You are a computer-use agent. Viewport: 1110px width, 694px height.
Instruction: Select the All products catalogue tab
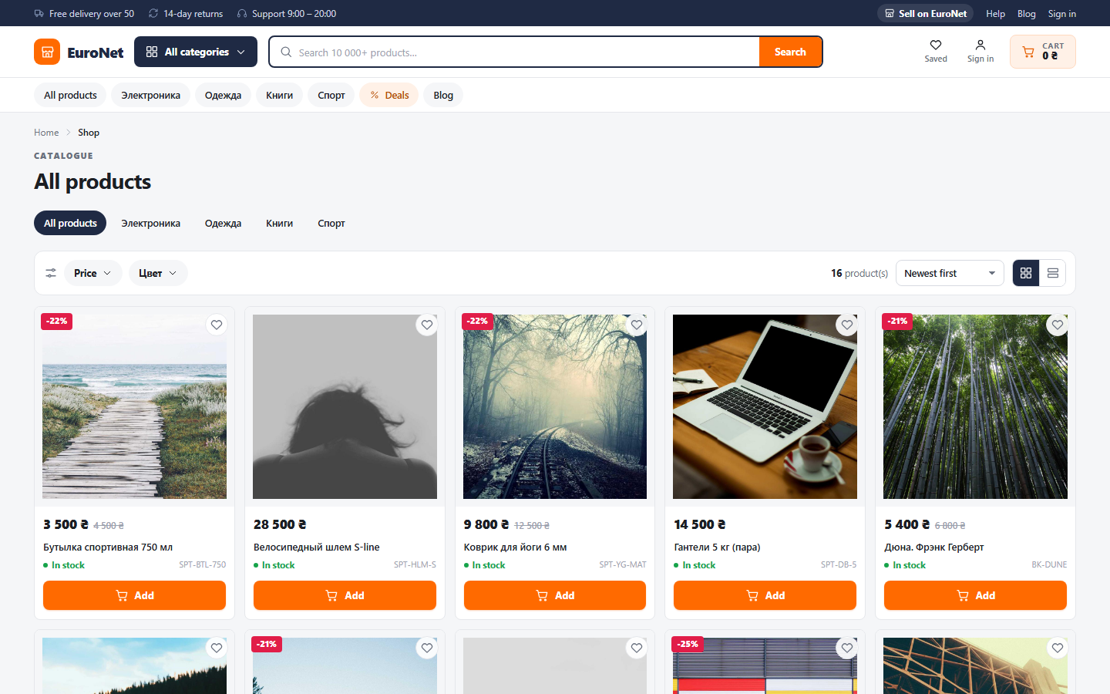coord(70,223)
